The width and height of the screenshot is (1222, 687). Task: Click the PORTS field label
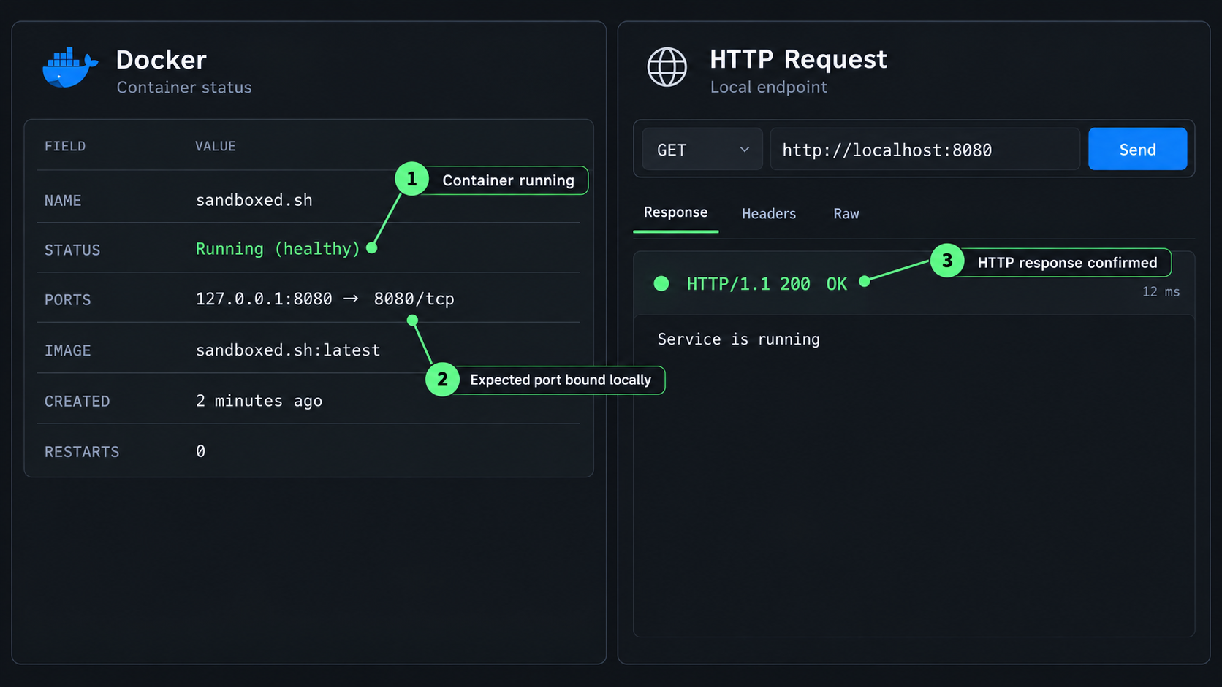click(x=68, y=300)
